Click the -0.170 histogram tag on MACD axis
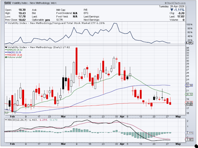This screenshot has width=198, height=148. (x=189, y=133)
